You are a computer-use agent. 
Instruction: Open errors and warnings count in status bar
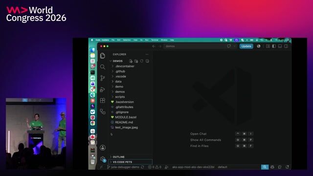(155, 167)
